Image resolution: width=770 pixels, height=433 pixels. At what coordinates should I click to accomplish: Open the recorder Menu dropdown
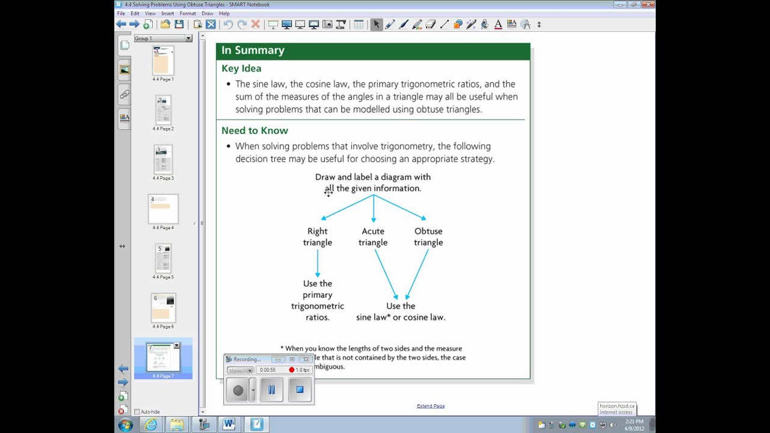click(x=240, y=370)
